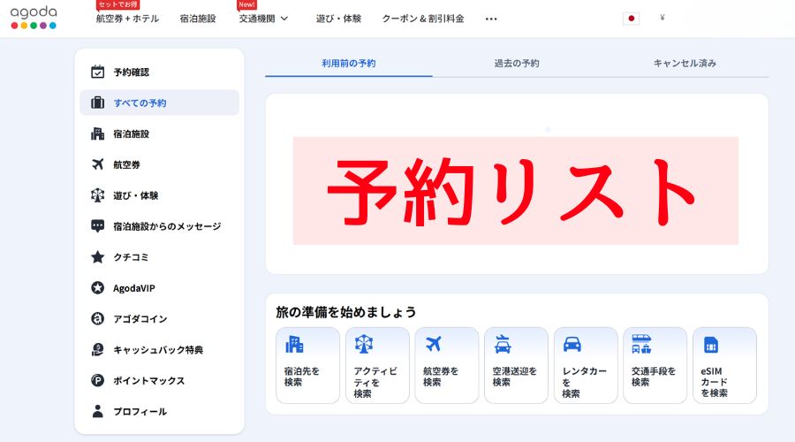Open the three-dot more options menu
795x442 pixels.
(x=491, y=19)
